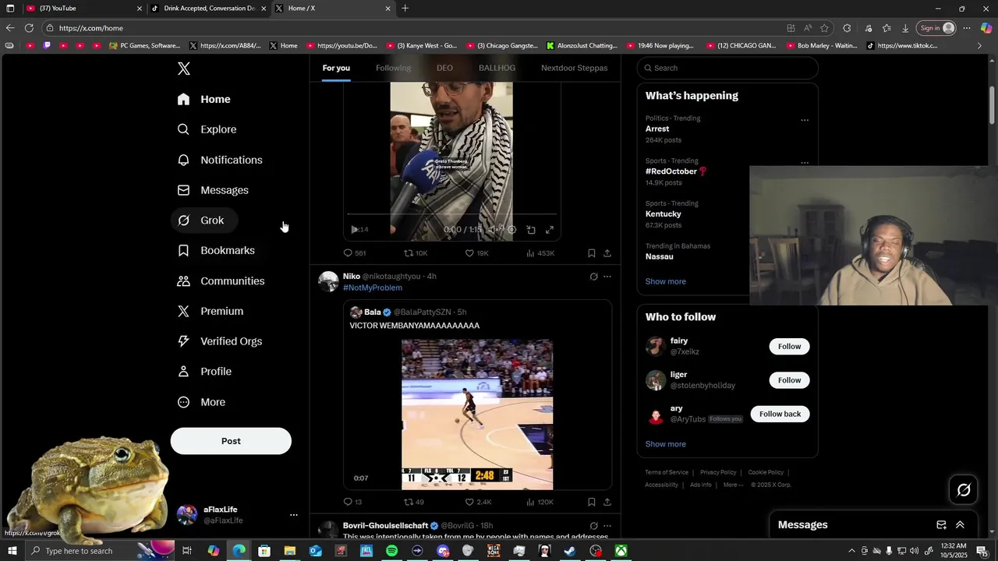Open Bookmarks in the sidebar
Screen dimensions: 998x561
point(217,250)
